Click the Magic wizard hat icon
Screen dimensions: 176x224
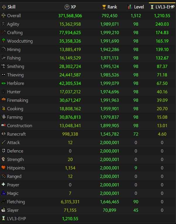click(x=3, y=193)
